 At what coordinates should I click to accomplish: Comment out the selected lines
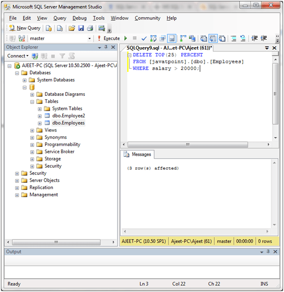(x=233, y=38)
